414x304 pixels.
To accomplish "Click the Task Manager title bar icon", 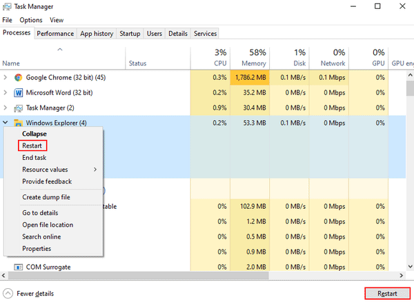I will (7, 7).
